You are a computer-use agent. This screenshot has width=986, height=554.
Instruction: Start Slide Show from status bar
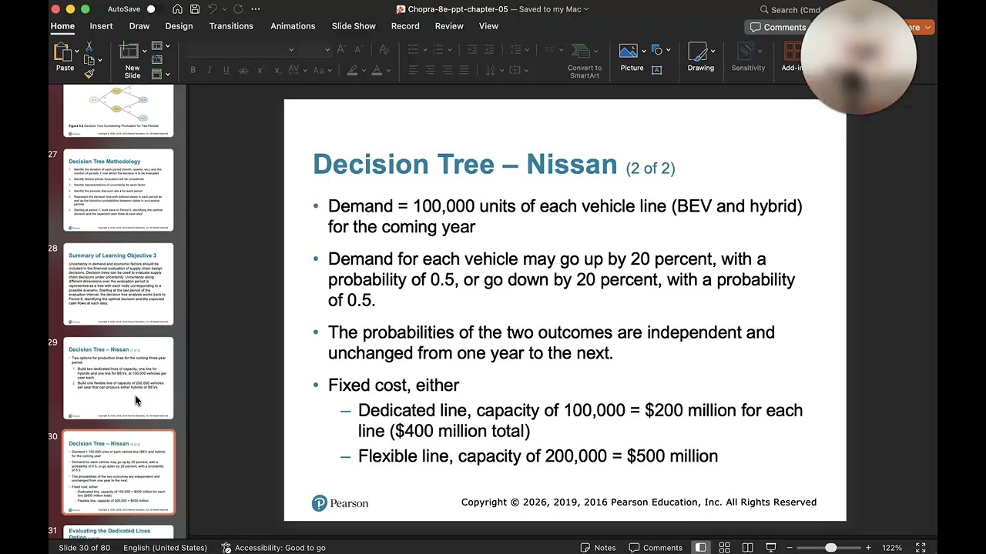(771, 548)
